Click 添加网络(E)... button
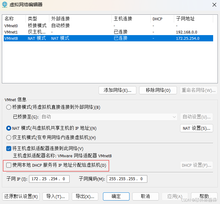Image resolution: width=220 pixels, height=204 pixels. point(117,90)
